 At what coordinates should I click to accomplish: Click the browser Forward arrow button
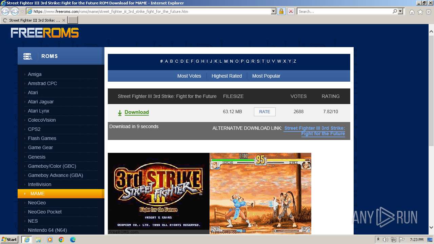(x=15, y=12)
